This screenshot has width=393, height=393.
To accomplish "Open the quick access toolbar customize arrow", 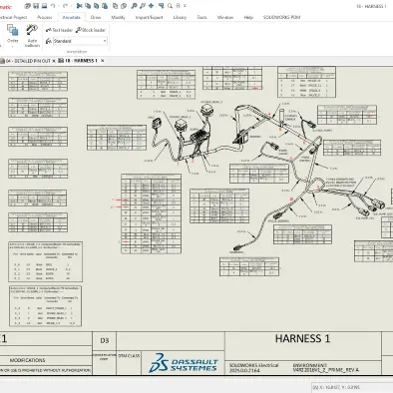I will (x=185, y=6).
